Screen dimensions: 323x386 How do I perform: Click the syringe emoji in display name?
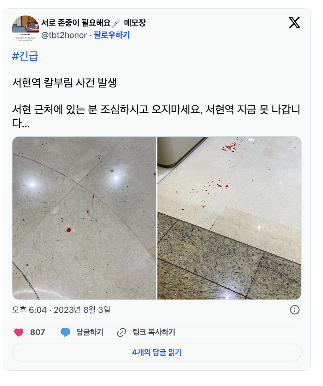coord(116,23)
